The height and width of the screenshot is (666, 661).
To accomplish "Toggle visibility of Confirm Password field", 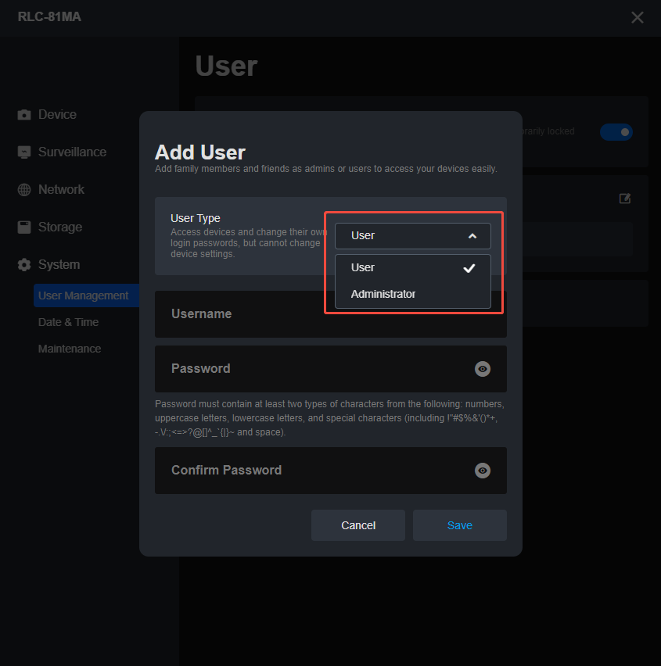I will tap(483, 471).
